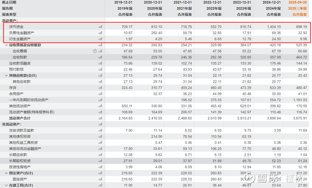Open chart icon for 固定资产(合计) row

pyautogui.click(x=100, y=173)
